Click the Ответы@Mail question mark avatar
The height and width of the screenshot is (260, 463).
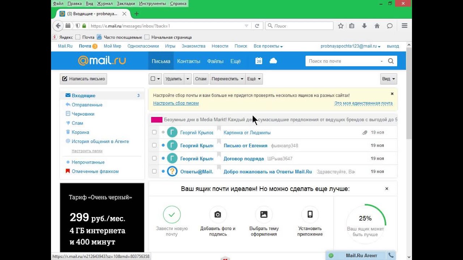pos(172,172)
